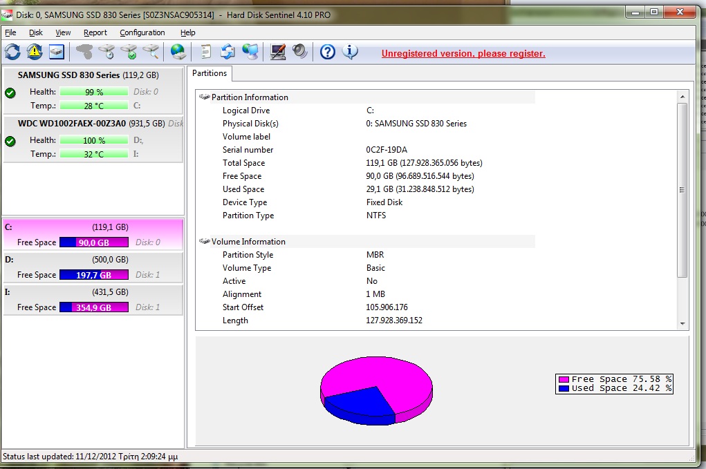Click the application icon in the title bar
This screenshot has height=469, width=706.
(7, 15)
